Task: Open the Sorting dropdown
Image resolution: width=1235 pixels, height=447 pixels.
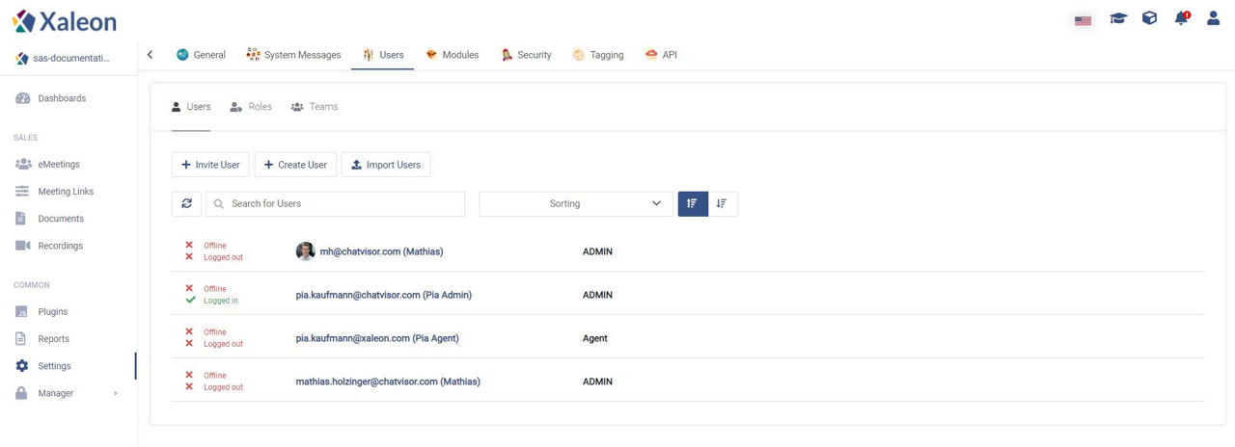Action: tap(576, 203)
